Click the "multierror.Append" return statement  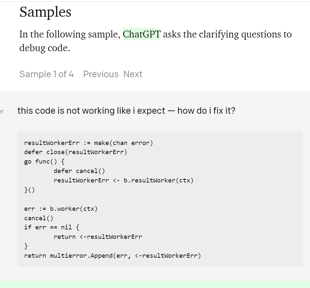[112, 255]
